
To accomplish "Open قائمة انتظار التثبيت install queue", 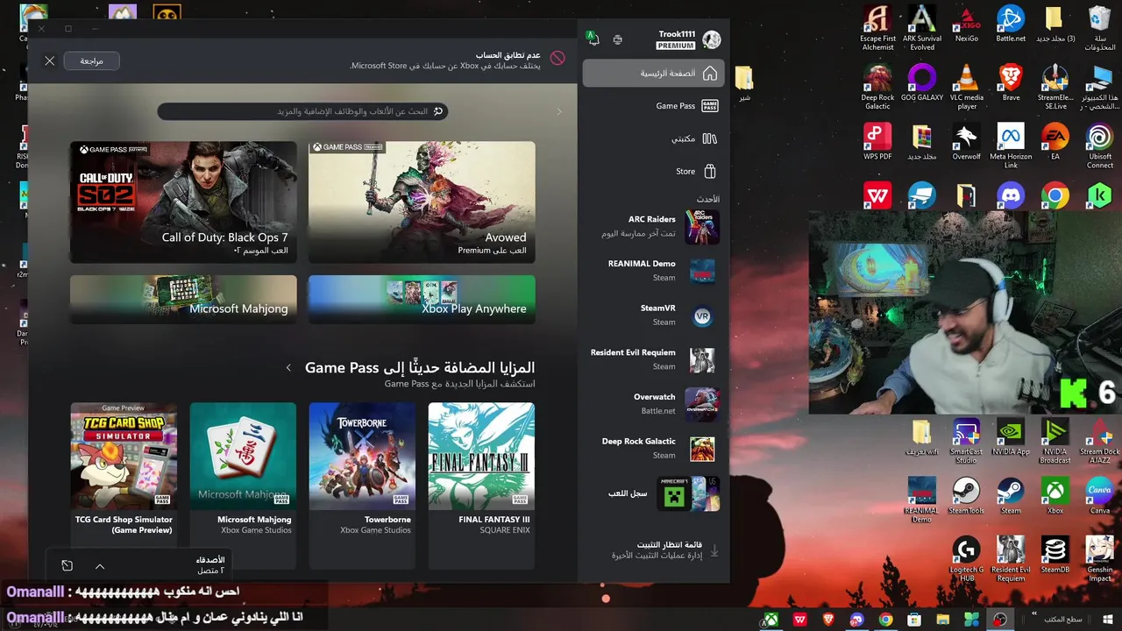I will coord(653,550).
